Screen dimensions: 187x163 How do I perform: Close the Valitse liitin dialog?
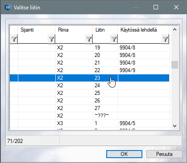click(176, 7)
